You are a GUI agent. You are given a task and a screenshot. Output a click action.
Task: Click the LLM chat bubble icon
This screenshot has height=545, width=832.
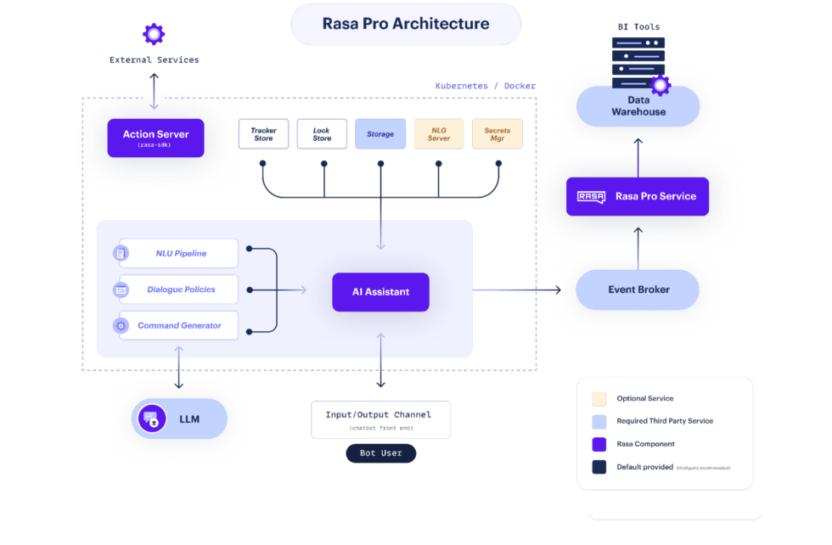pos(152,419)
